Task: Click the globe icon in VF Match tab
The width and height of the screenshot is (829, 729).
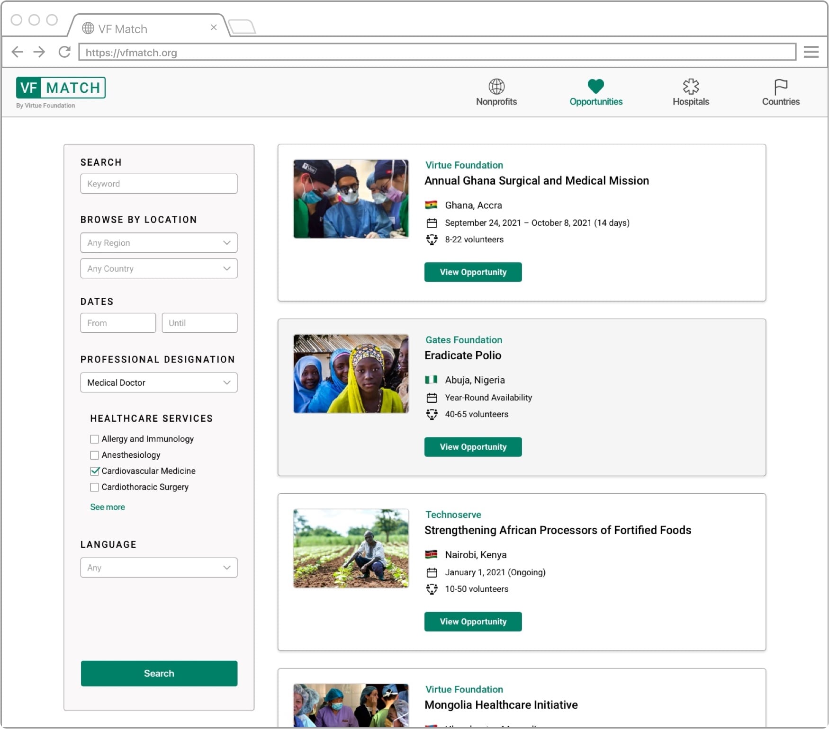Action: click(x=88, y=28)
